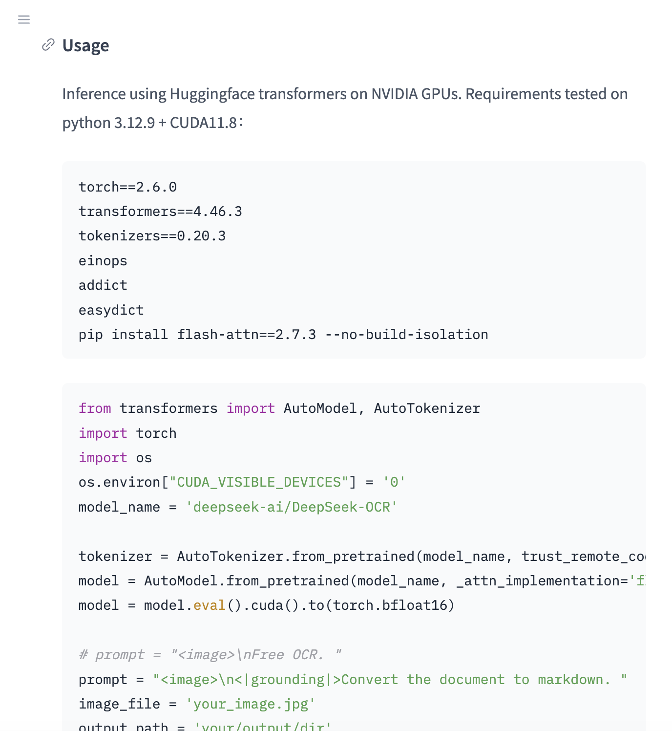This screenshot has height=731, width=672.
Task: Click the 'import torch' code line
Action: (127, 433)
